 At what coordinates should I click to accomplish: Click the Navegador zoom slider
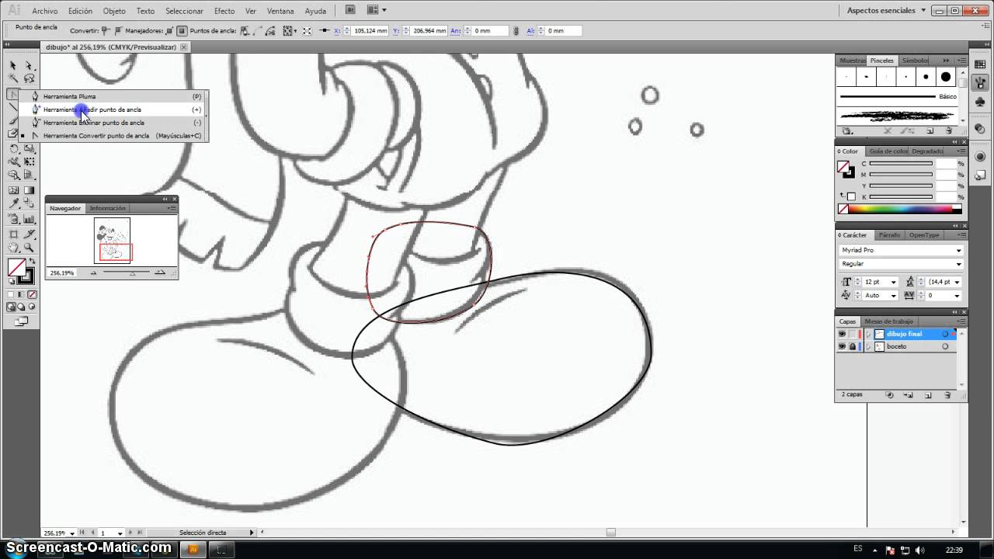(x=127, y=273)
